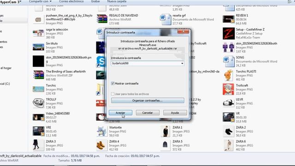Open Ayuda in the password dialog
295x166 pixels.
click(x=175, y=113)
